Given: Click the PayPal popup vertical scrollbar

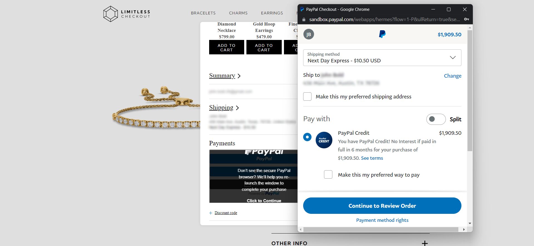Looking at the screenshot, I should (x=470, y=91).
